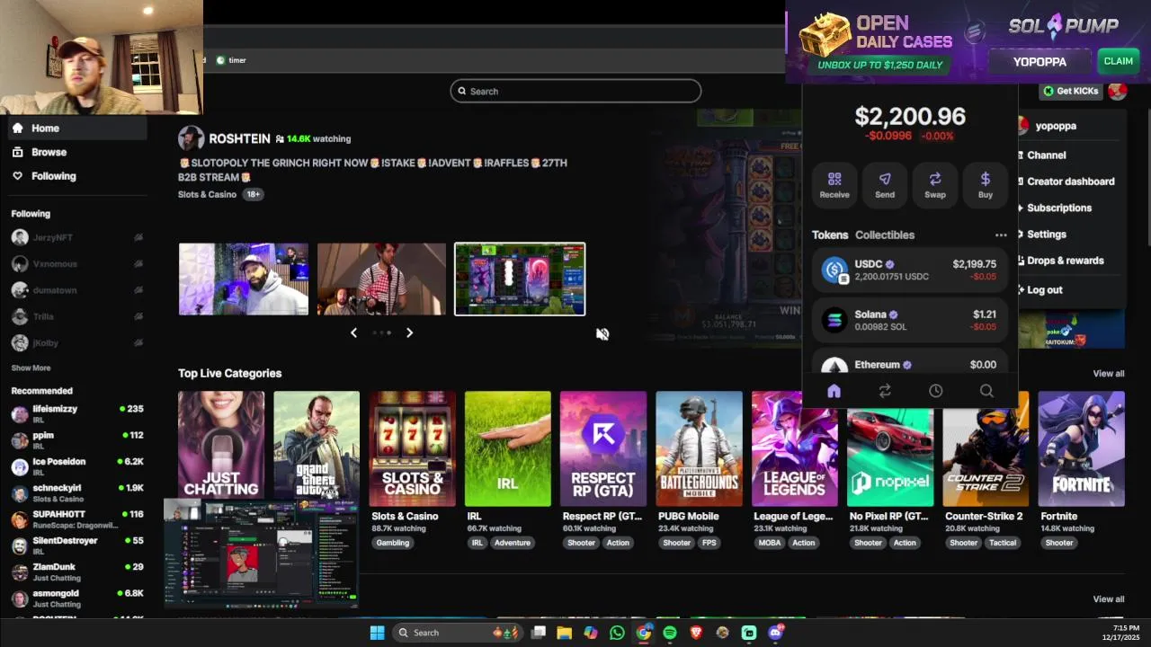This screenshot has height=647, width=1151.
Task: Open JerzyNFT followed channel
Action: pyautogui.click(x=76, y=237)
